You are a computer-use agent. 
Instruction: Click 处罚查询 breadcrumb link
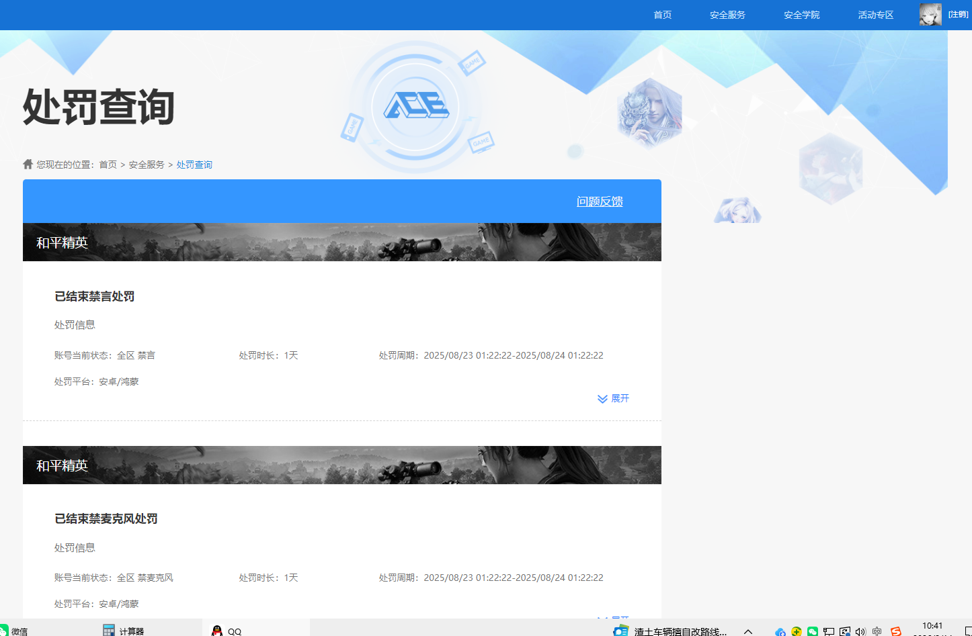point(194,165)
